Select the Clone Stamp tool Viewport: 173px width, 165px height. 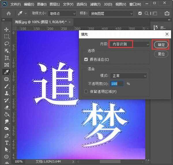7,93
